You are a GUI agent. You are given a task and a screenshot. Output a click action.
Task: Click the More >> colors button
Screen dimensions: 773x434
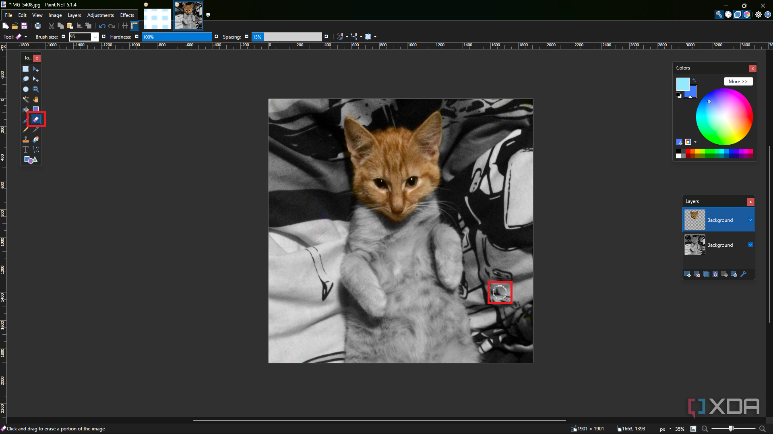pos(738,82)
